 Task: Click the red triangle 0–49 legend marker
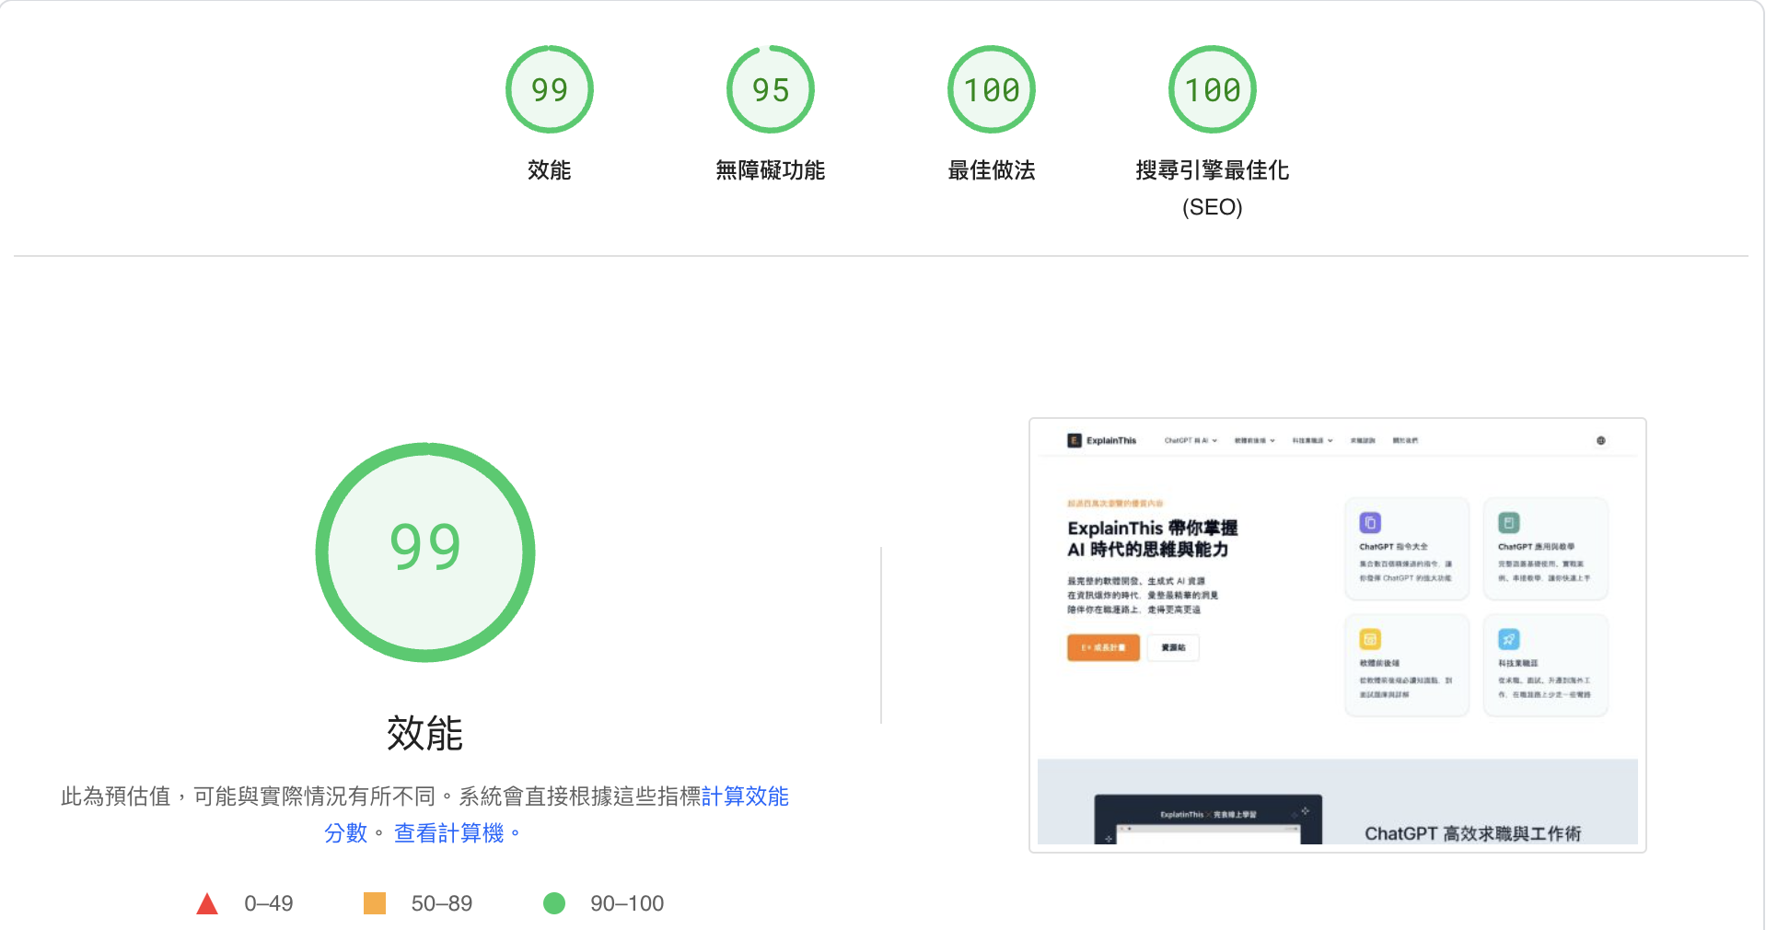pos(208,903)
